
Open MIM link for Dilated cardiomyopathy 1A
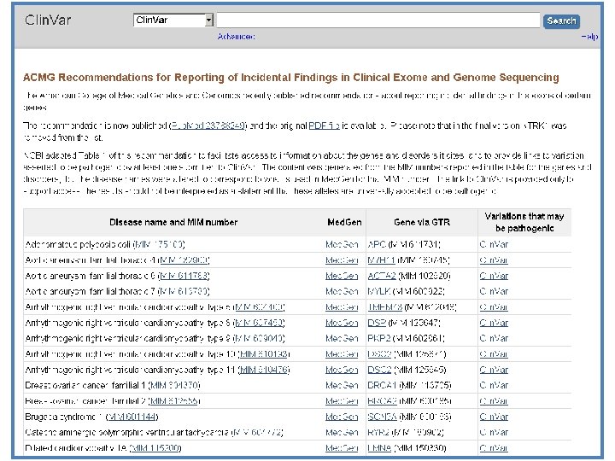[155, 448]
